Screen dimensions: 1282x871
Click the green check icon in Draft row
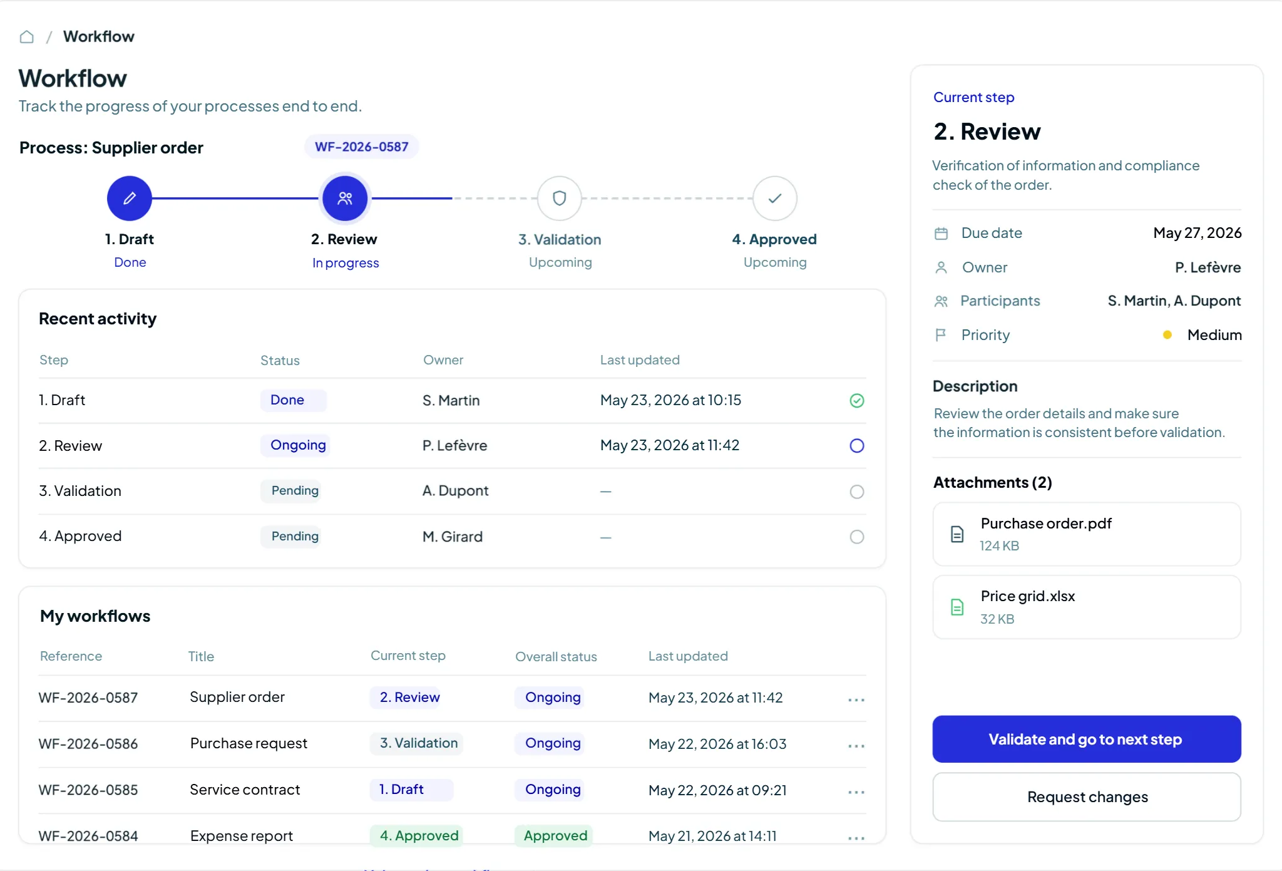[x=857, y=401]
